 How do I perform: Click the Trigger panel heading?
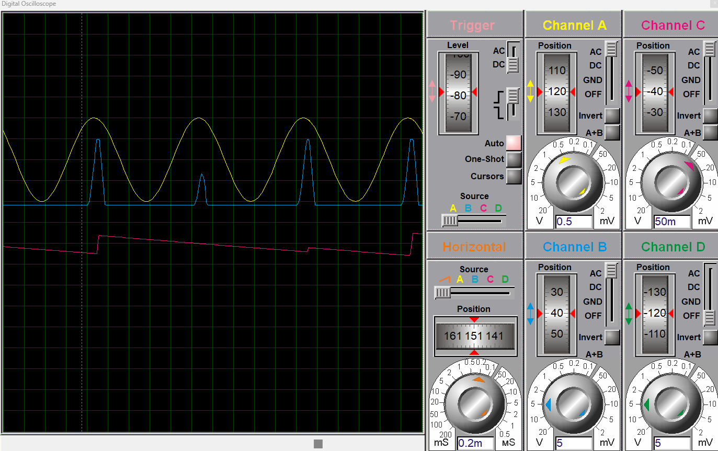[x=472, y=25]
